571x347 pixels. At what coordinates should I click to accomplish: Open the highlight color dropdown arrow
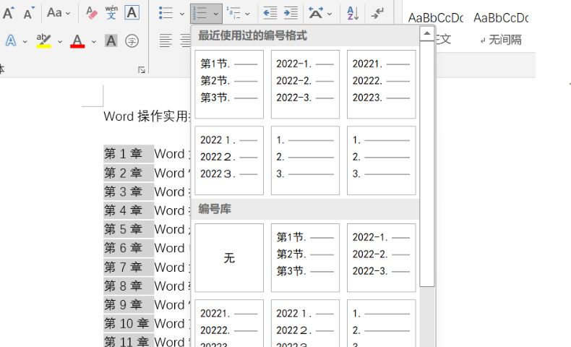(x=60, y=41)
